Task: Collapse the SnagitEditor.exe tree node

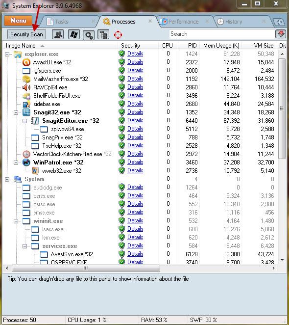Action: [25, 121]
